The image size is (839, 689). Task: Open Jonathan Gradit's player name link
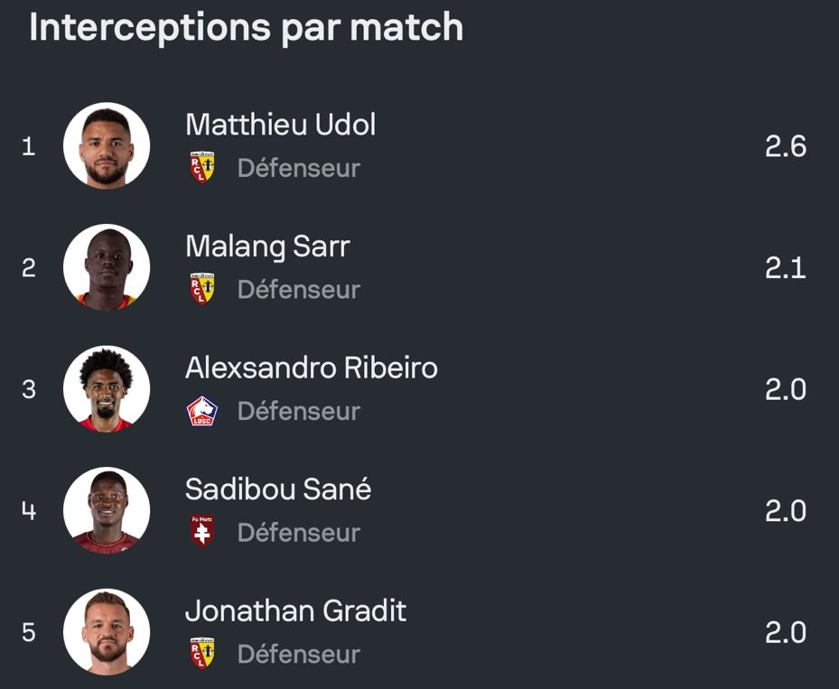(295, 611)
